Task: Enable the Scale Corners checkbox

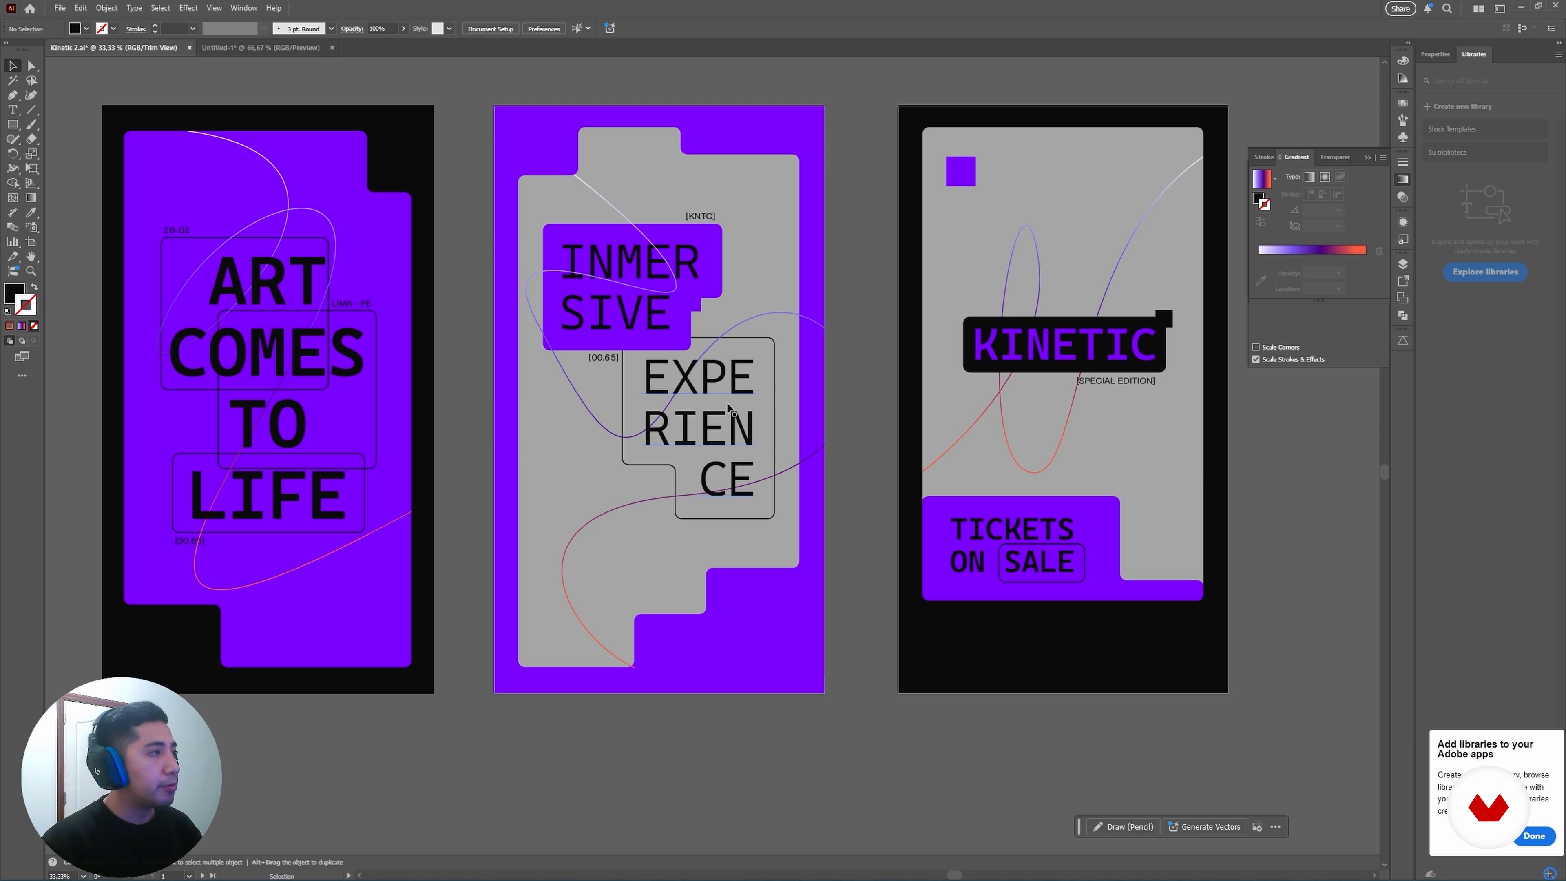Action: pyautogui.click(x=1256, y=347)
